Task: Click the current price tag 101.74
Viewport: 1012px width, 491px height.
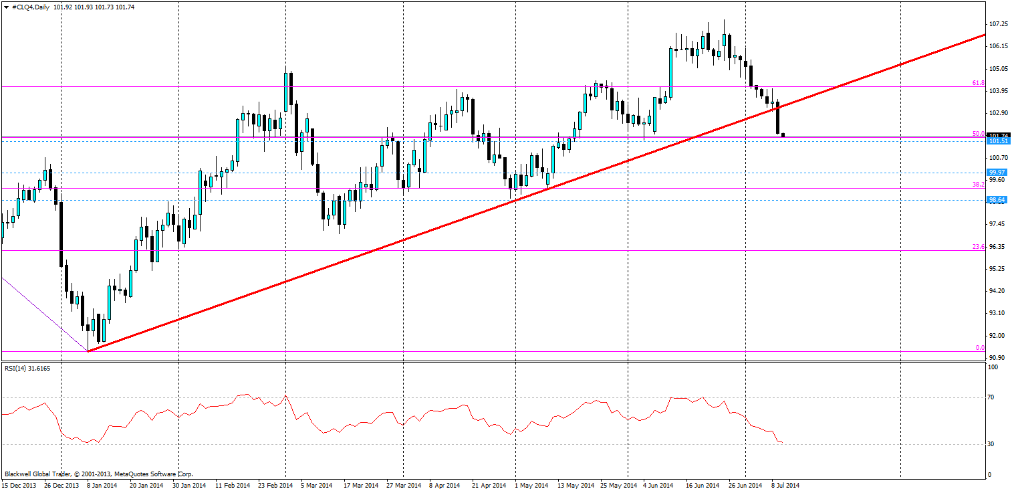Action: coord(998,136)
